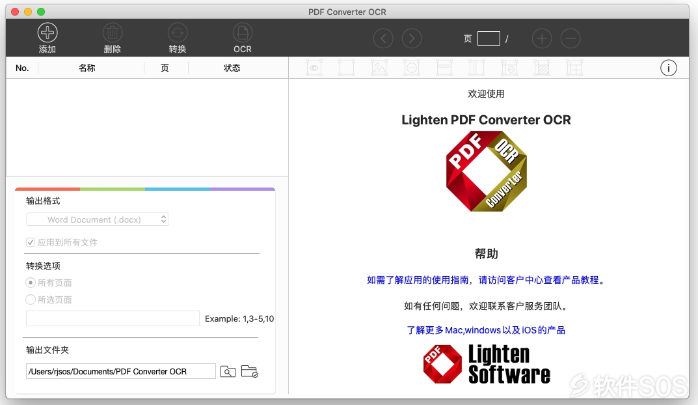Viewport: 698px width, 405px height.
Task: Browse output folder with magnifier folder icon
Action: [228, 371]
